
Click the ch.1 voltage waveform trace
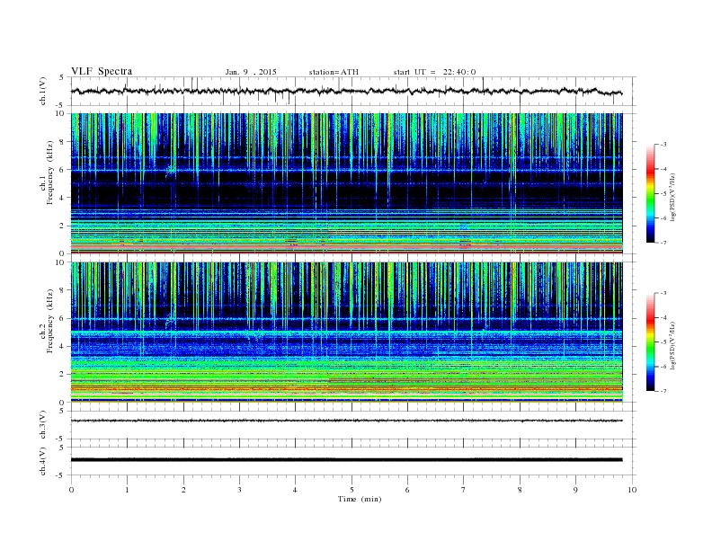[x=346, y=91]
